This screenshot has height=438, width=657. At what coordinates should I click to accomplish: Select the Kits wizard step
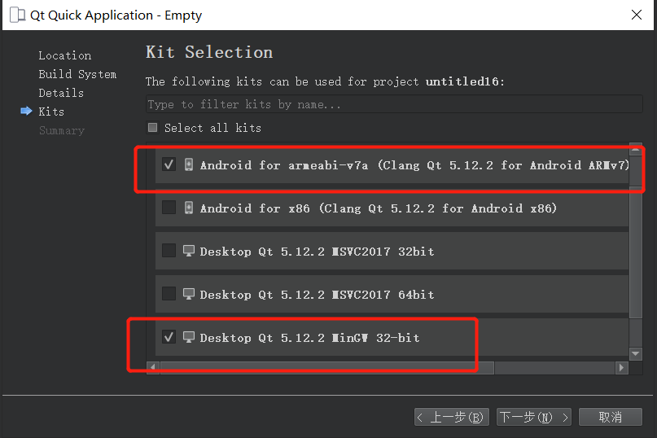51,112
